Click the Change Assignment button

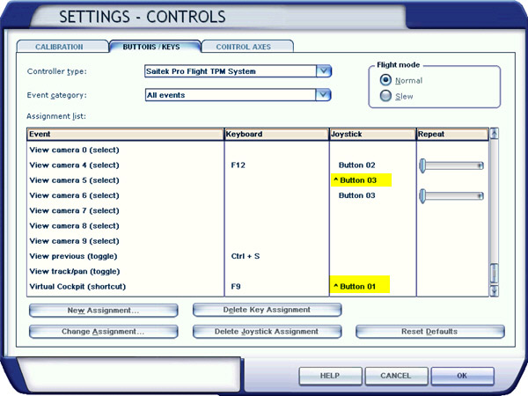click(x=103, y=332)
